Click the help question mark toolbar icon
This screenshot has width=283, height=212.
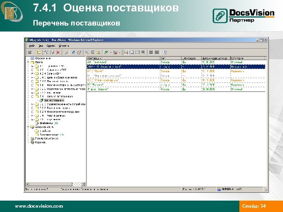tap(165, 53)
